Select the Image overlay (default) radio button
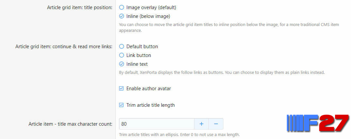The image size is (351, 139). [x=121, y=7]
